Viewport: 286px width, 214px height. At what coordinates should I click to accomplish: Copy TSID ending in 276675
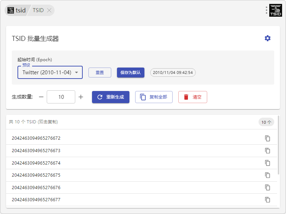(x=267, y=175)
